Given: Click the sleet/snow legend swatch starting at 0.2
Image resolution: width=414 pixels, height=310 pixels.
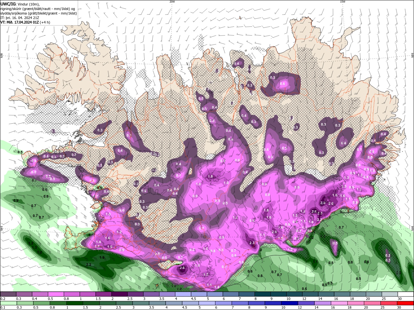Looking at the screenshot, I should coord(8,294).
